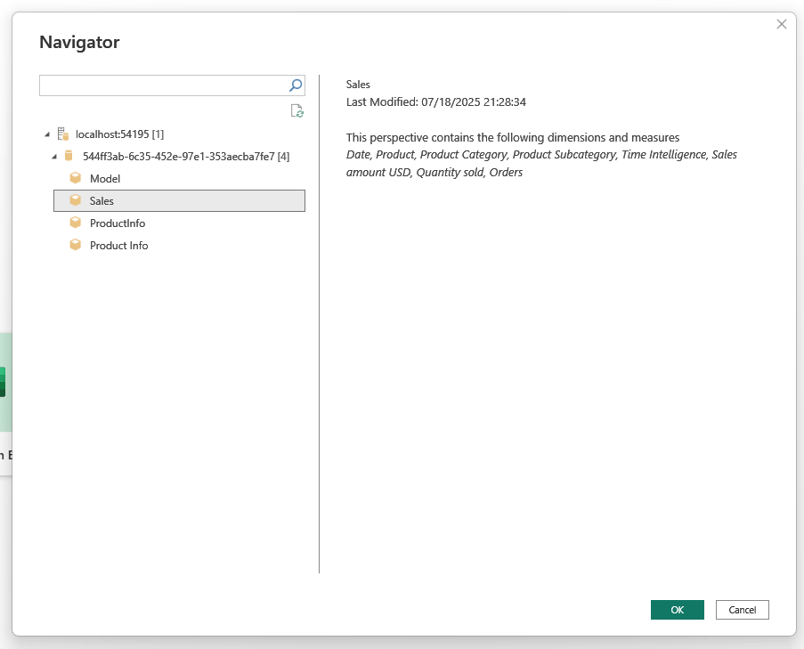Select the 544ff3ab-6c35 database label

pos(186,157)
